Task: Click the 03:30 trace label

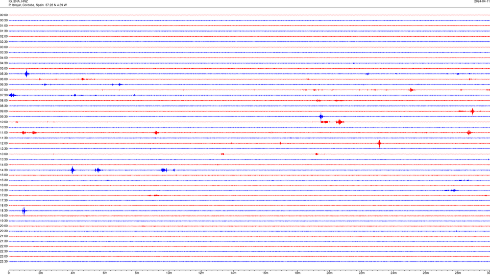Action: pyautogui.click(x=4, y=52)
